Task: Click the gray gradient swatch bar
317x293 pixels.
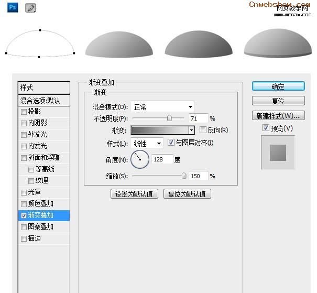Action: (160, 130)
